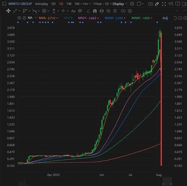Toggle Adj price adjustment
187x186 pixels.
(165, 18)
